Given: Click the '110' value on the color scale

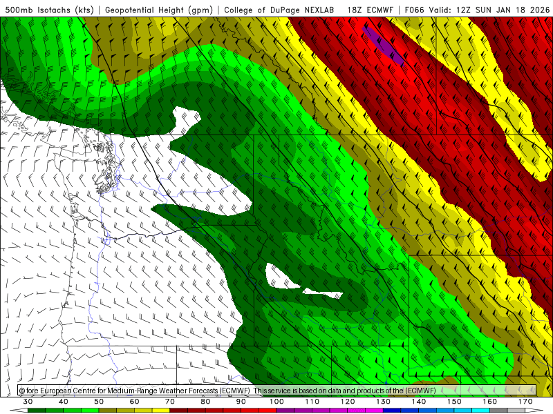Looking at the screenshot, I should pos(312,402).
